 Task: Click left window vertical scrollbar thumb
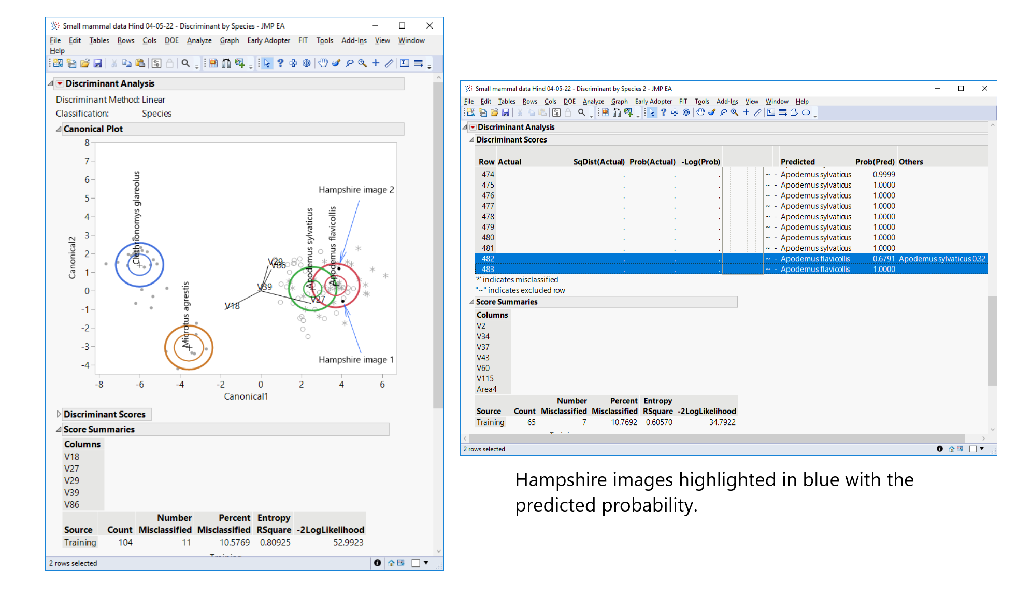point(438,245)
